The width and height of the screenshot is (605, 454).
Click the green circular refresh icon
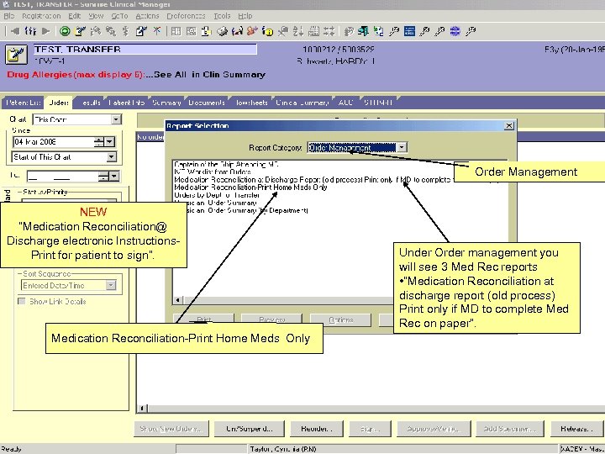point(65,31)
